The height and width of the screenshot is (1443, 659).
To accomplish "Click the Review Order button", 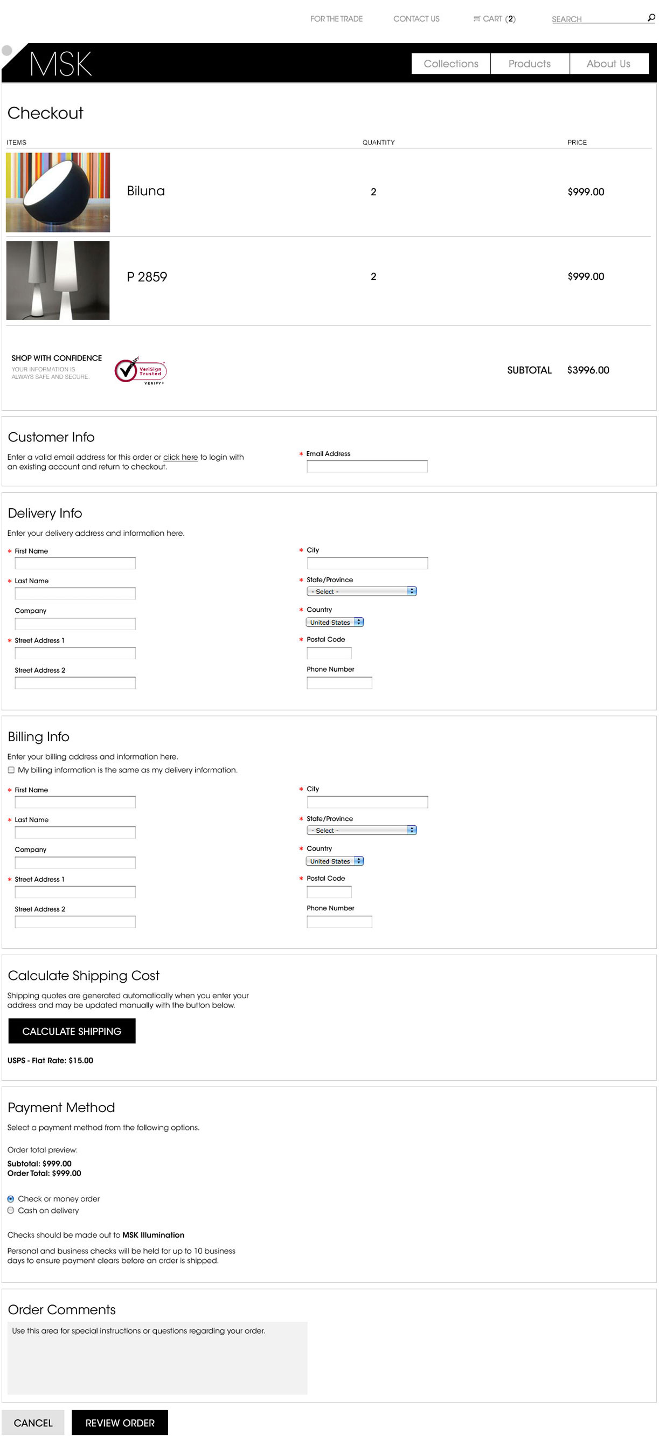I will [119, 1423].
